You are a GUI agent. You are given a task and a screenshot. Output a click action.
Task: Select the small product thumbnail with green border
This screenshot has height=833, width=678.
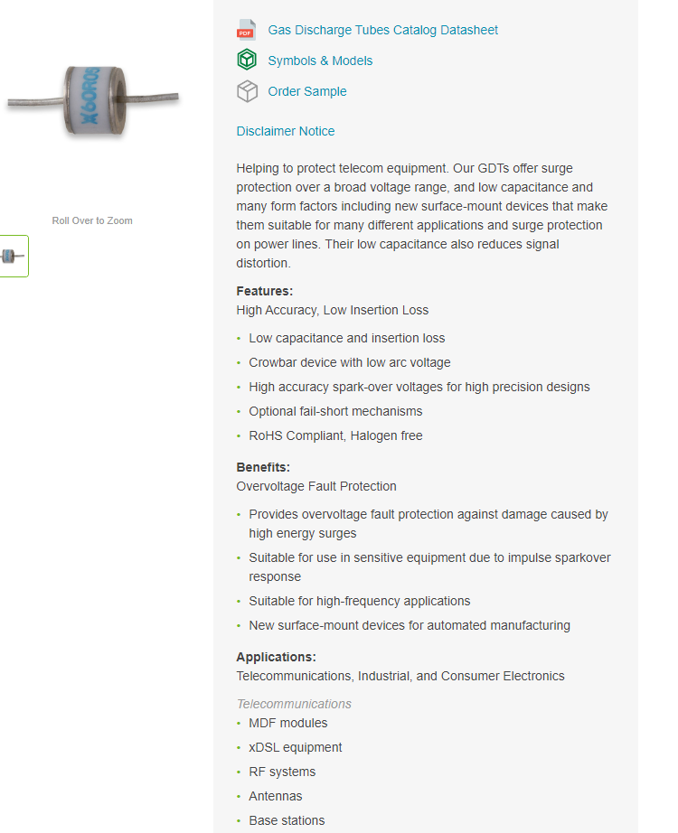point(14,256)
